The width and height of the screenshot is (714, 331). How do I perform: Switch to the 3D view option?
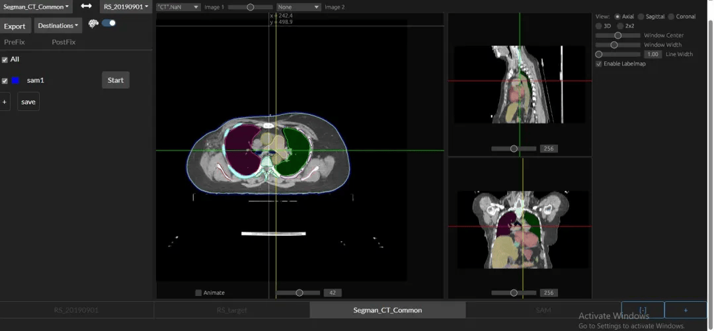[x=599, y=26]
